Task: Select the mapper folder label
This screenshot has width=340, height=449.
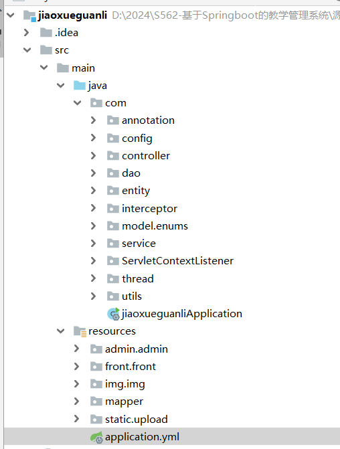Action: [x=124, y=402]
